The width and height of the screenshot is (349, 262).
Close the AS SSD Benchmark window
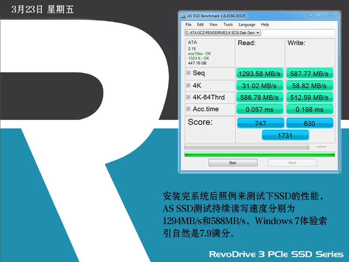[331, 15]
